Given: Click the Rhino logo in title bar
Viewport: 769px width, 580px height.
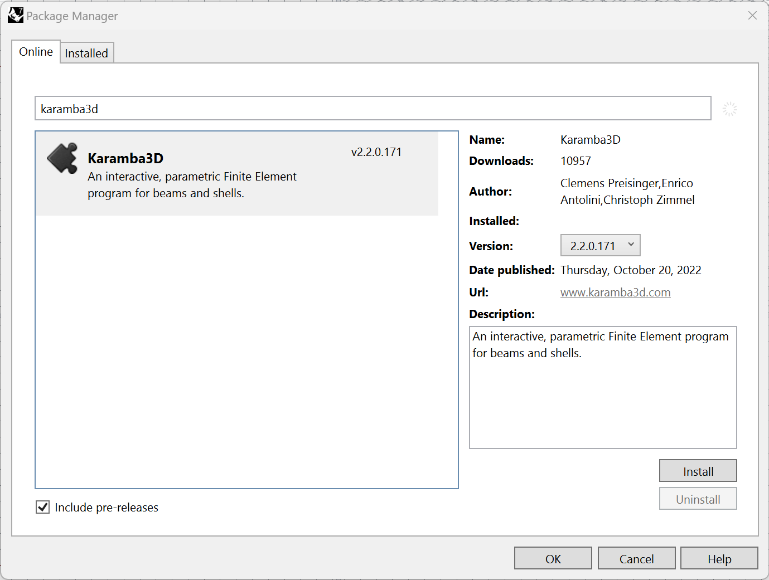Looking at the screenshot, I should pos(15,16).
